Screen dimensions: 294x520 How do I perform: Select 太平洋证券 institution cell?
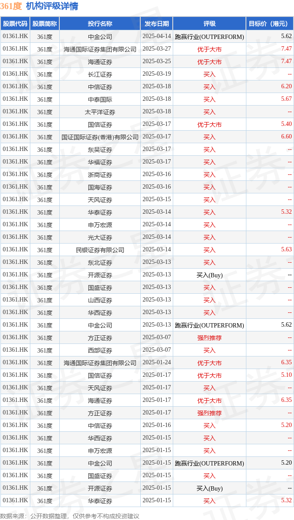(x=100, y=112)
